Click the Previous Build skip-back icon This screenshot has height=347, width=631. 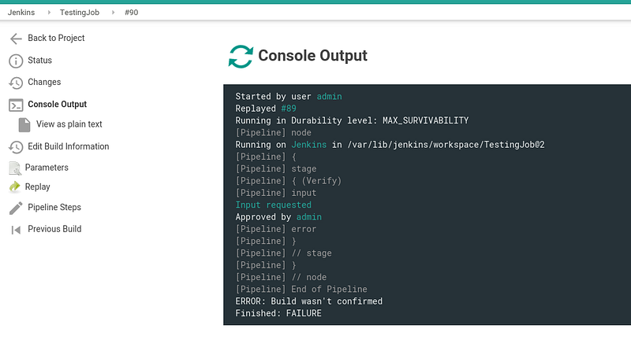tap(16, 230)
